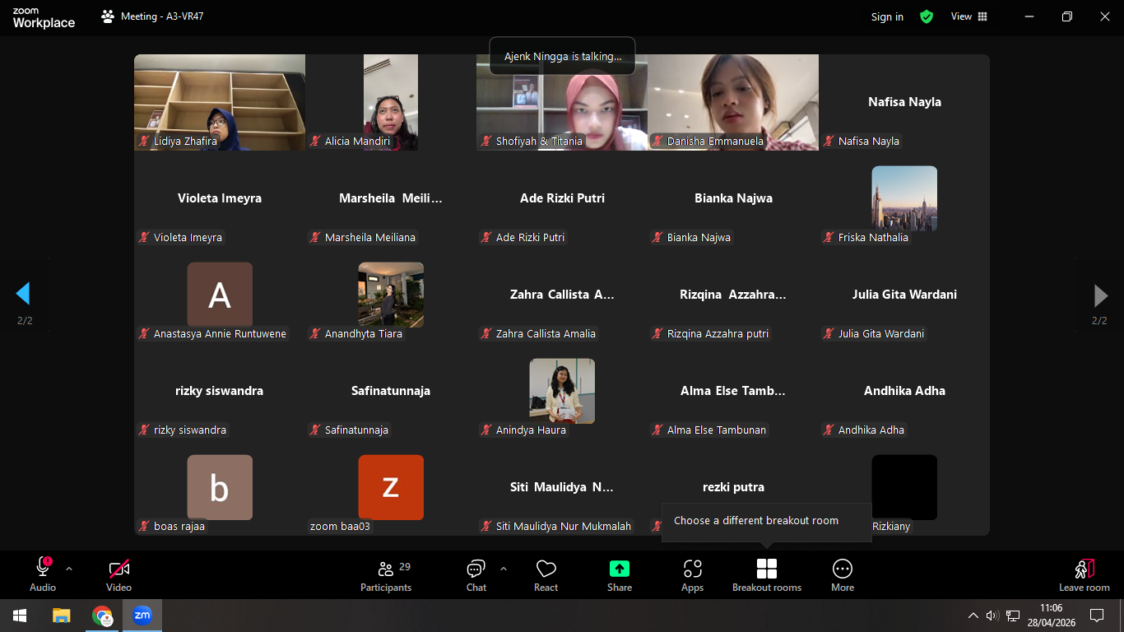This screenshot has height=632, width=1124.
Task: Click boas rajaa's letter b avatar
Action: tap(220, 487)
